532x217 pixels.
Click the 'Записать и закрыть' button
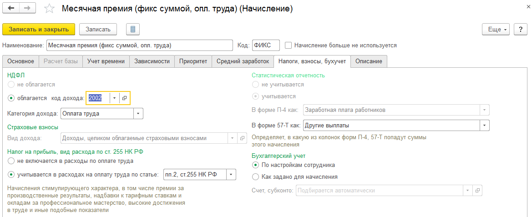click(x=38, y=29)
